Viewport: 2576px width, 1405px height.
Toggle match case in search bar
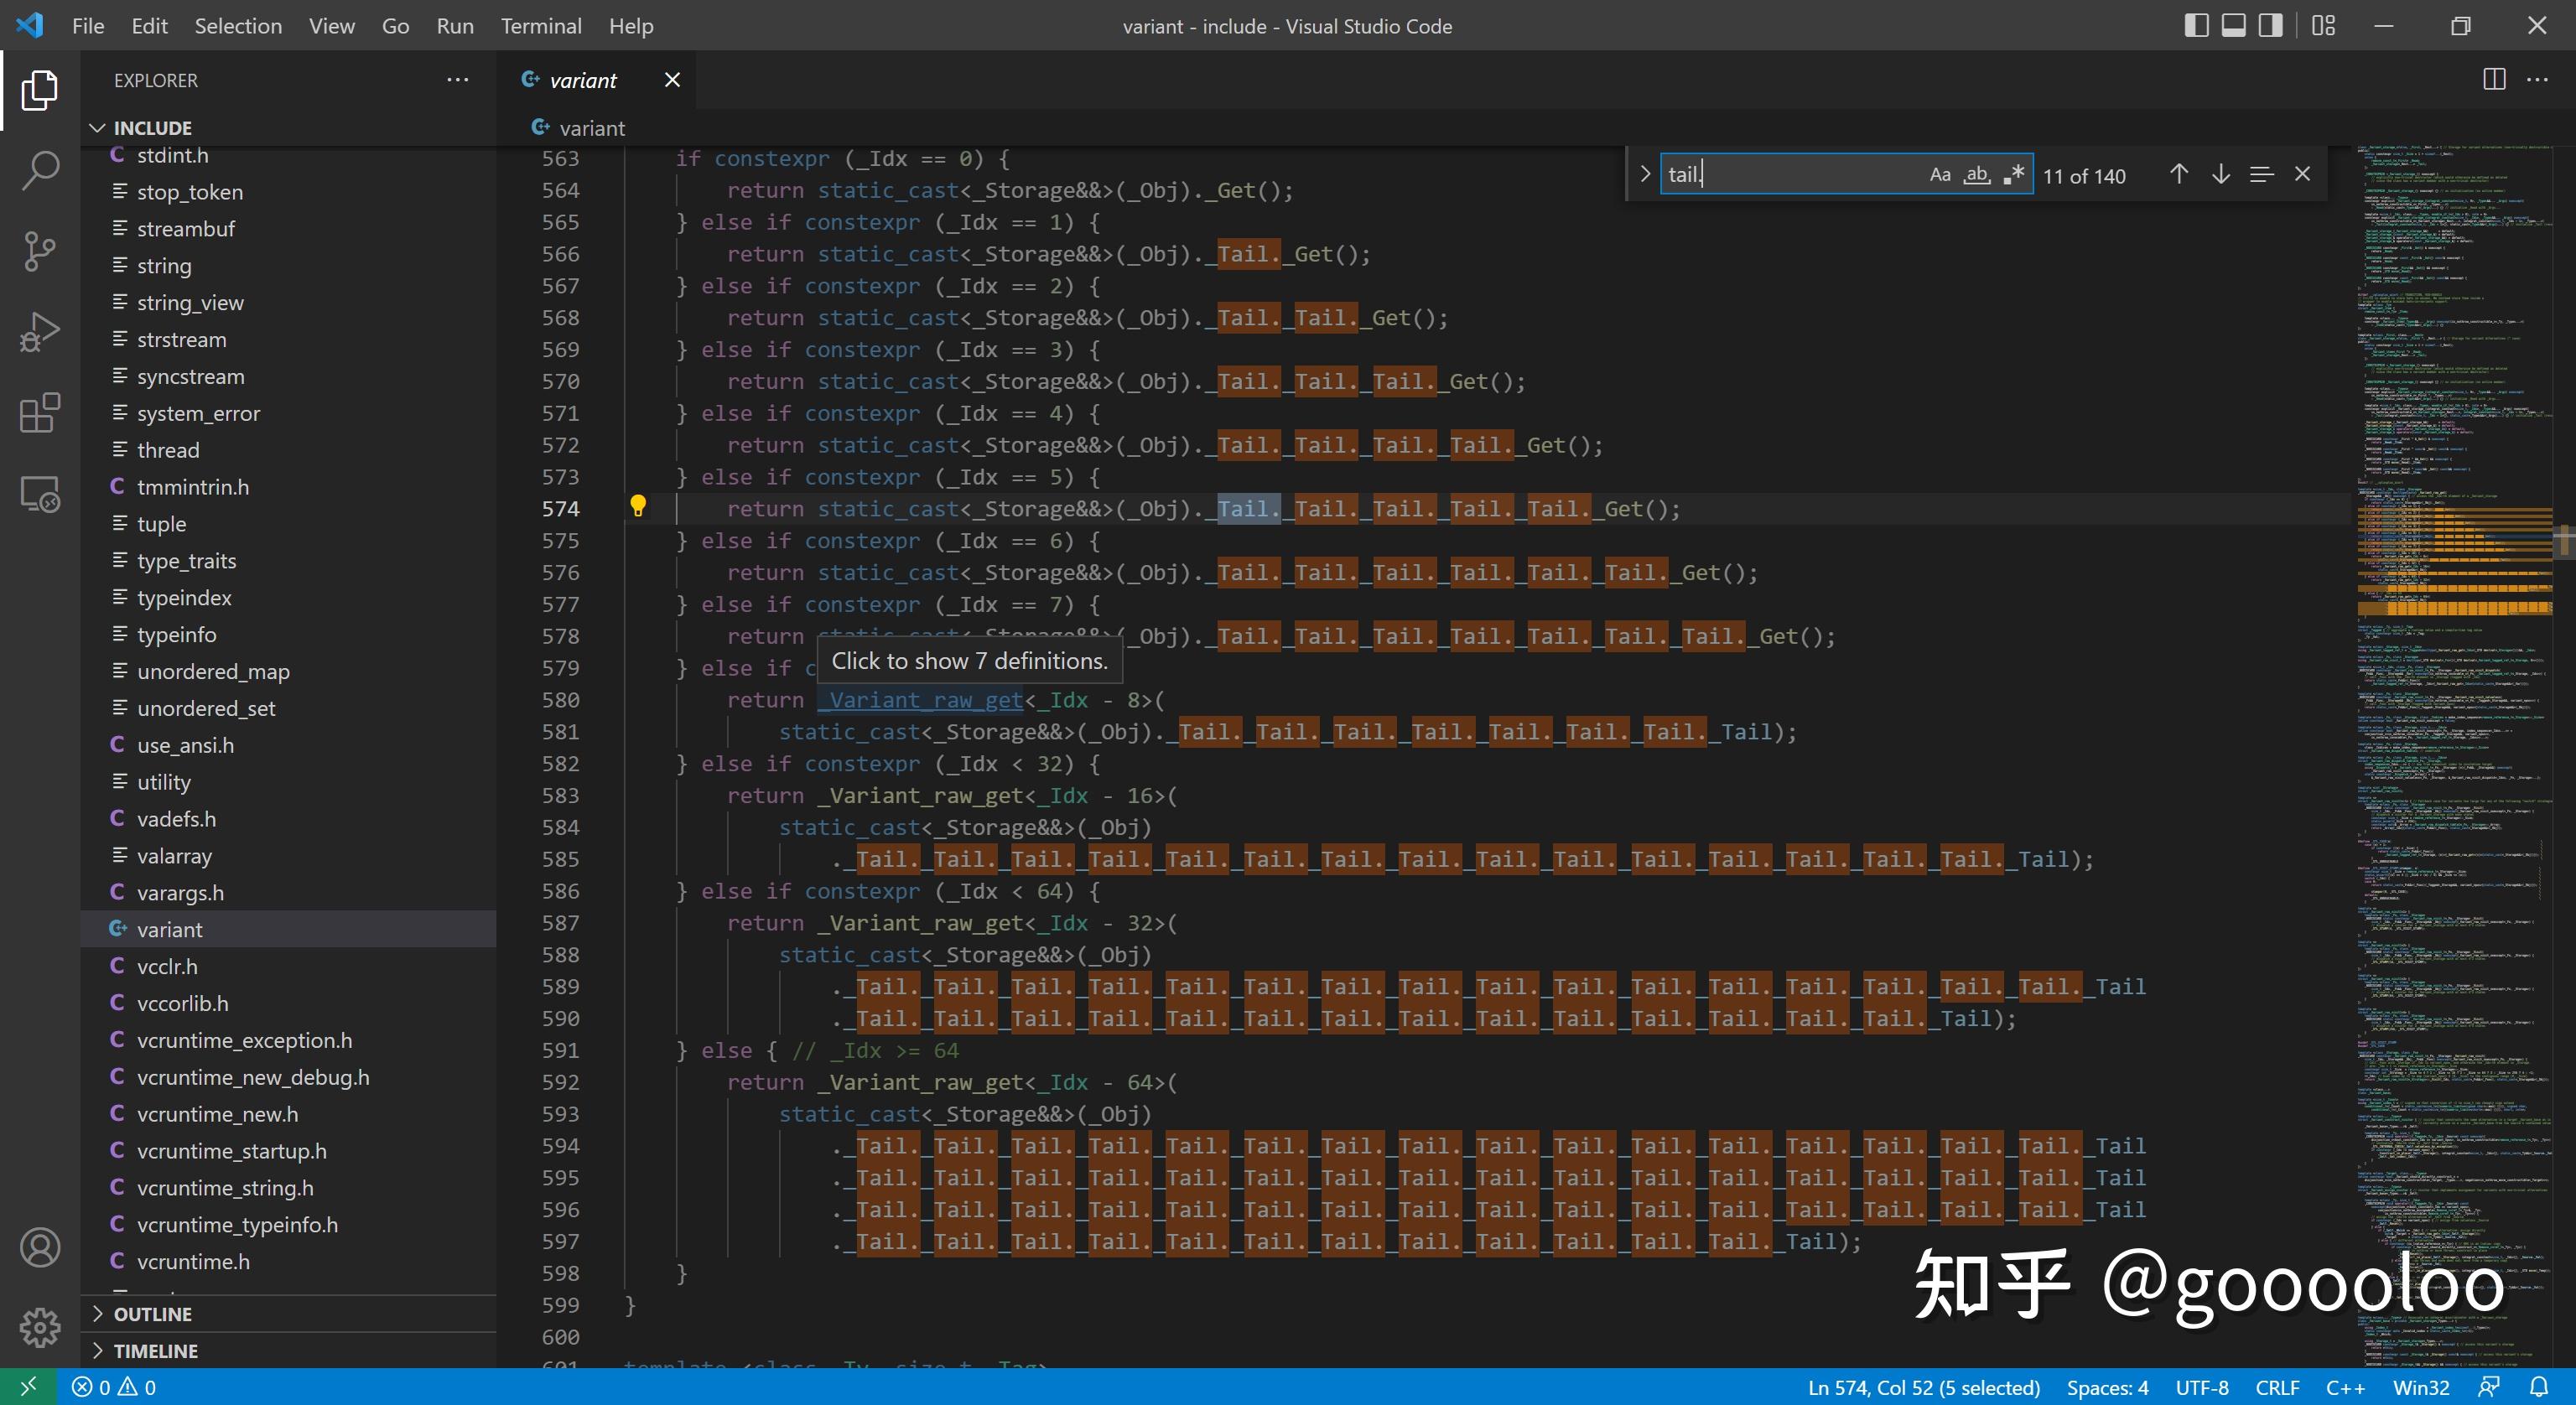click(x=1940, y=173)
